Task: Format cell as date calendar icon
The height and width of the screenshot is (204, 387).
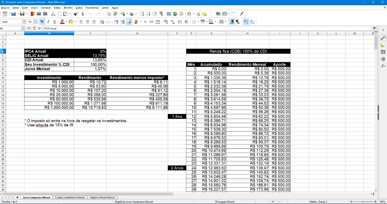Action: [158, 22]
